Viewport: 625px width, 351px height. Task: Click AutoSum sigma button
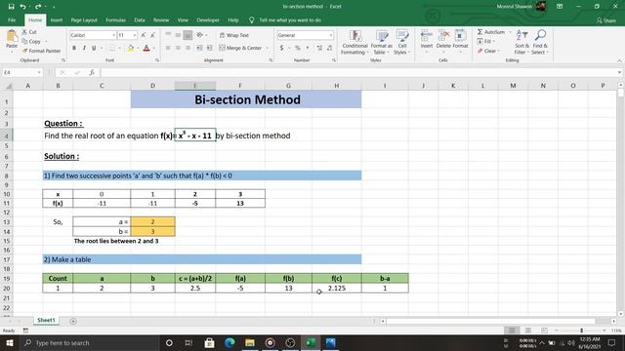491,32
